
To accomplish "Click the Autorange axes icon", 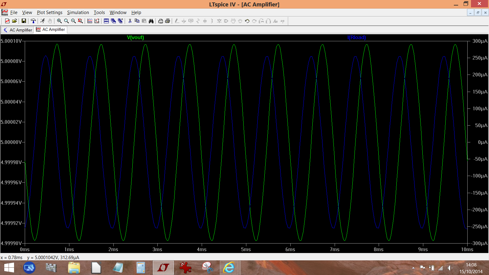I will click(97, 21).
